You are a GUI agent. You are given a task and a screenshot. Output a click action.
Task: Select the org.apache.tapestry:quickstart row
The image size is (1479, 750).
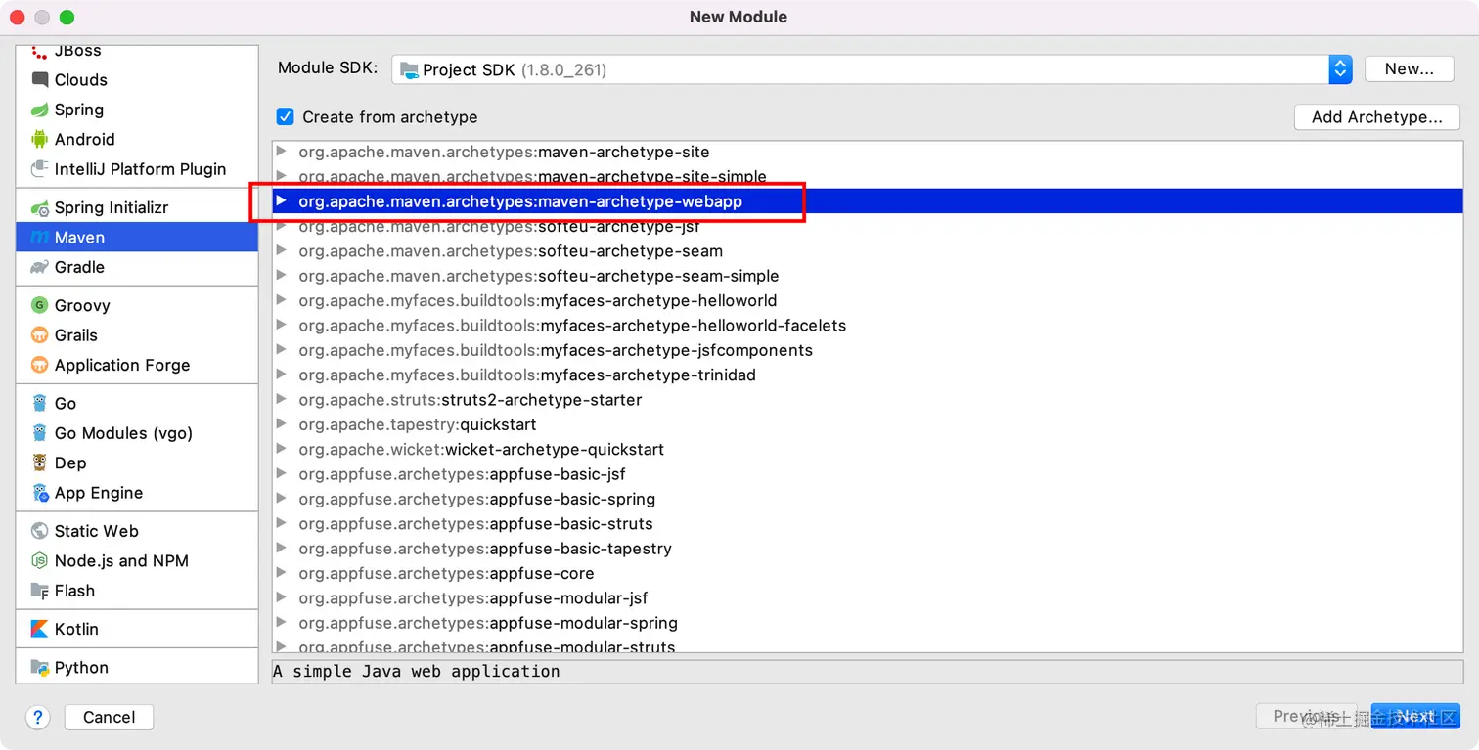[x=868, y=424]
